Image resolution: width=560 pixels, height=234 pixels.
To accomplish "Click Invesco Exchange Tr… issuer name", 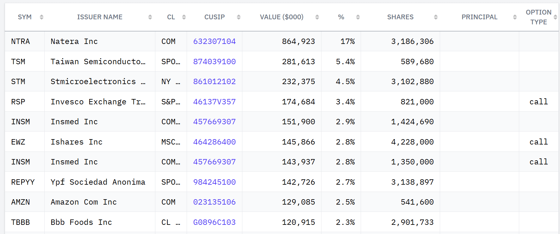I will [98, 102].
